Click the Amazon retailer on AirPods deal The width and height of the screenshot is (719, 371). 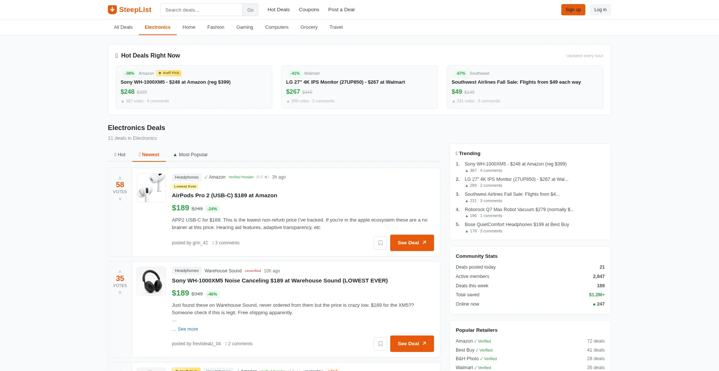click(x=217, y=177)
